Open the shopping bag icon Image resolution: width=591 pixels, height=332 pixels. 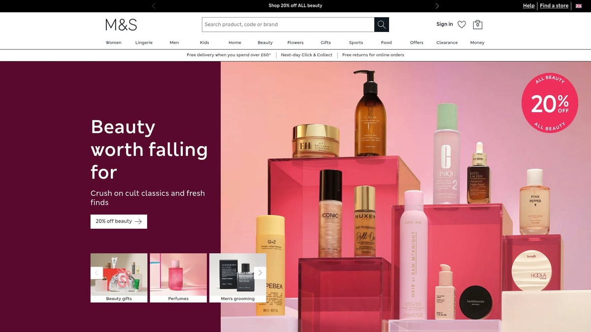[477, 25]
